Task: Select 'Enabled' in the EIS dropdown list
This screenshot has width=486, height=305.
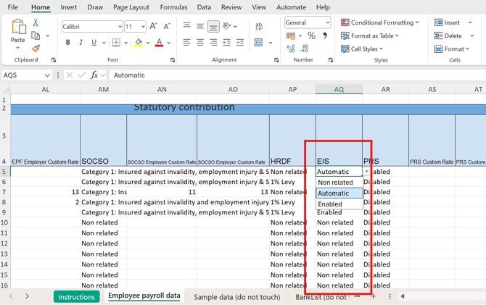Action: [x=339, y=204]
